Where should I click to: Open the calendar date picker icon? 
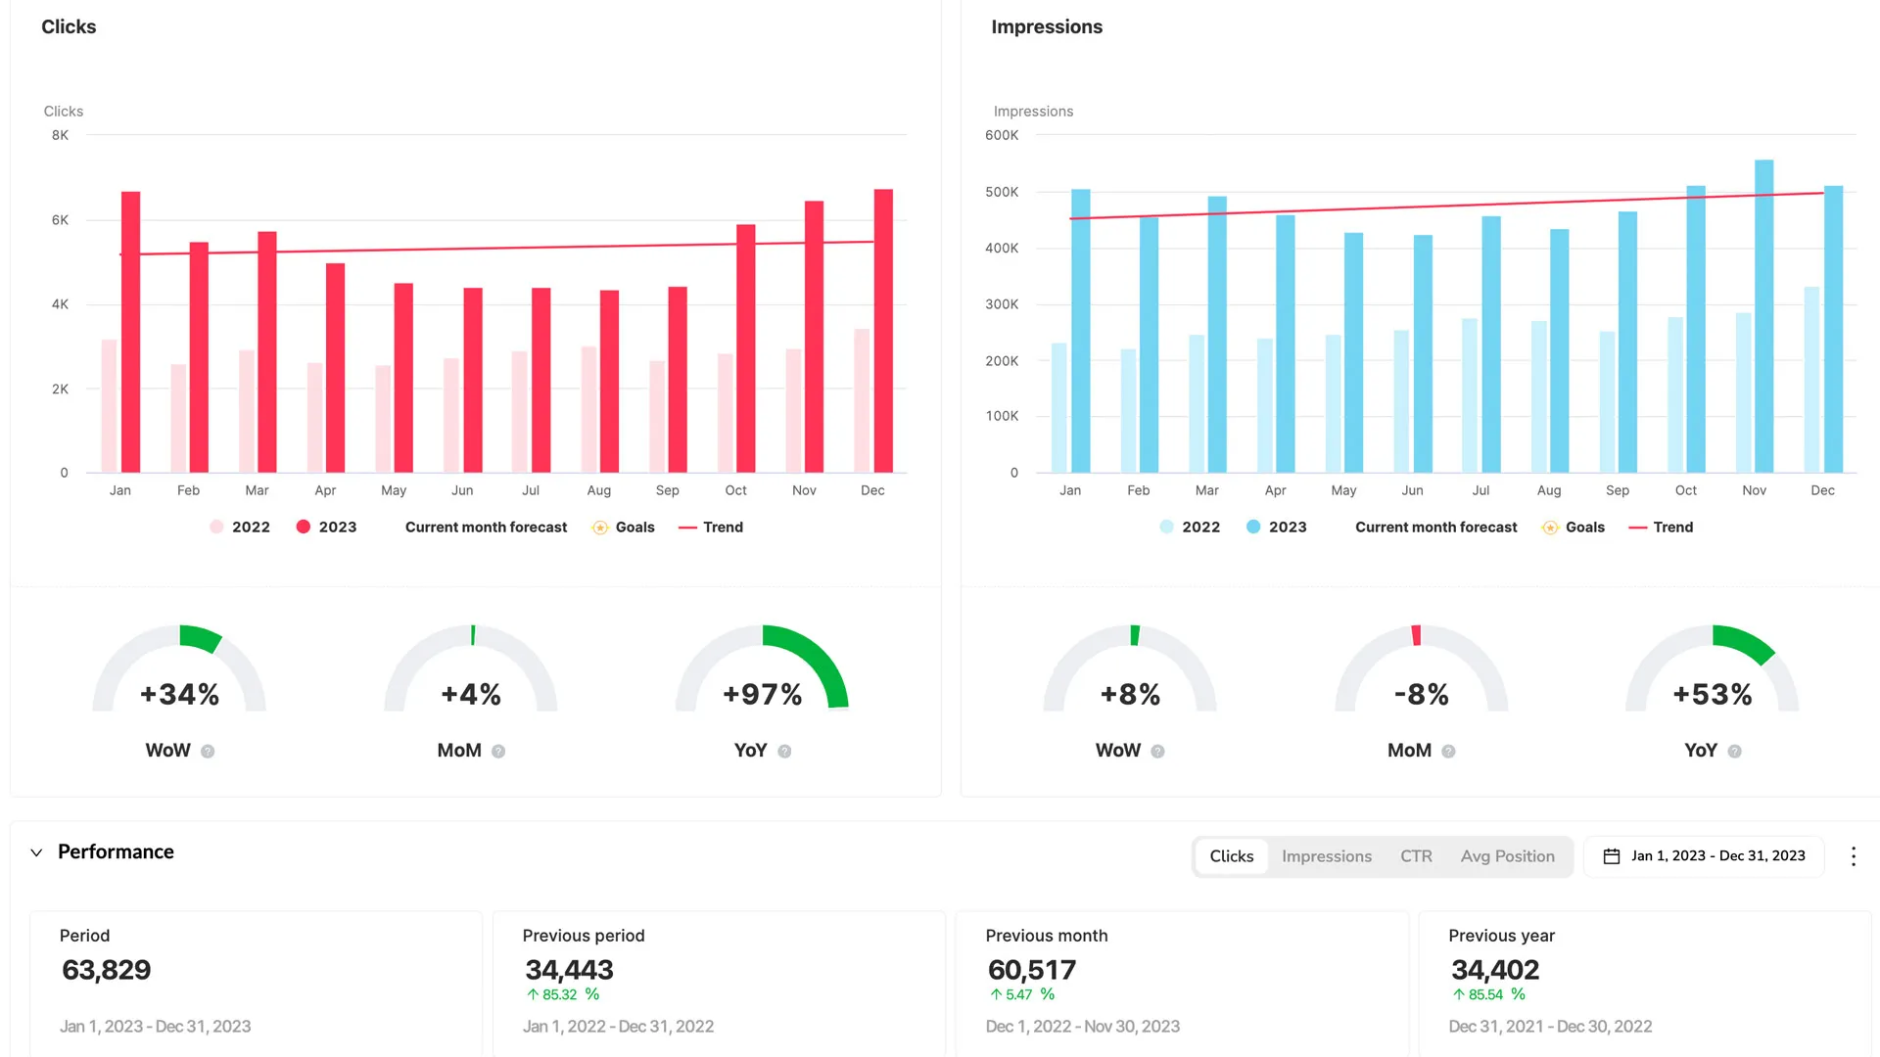[x=1611, y=855]
